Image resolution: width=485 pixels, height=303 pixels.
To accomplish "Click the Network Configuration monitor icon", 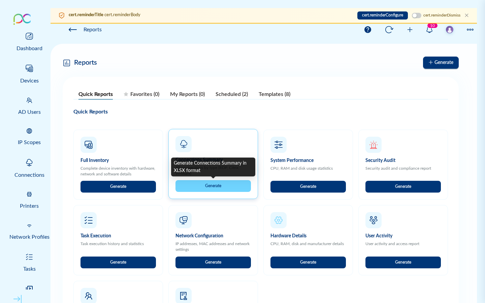I will [x=184, y=220].
